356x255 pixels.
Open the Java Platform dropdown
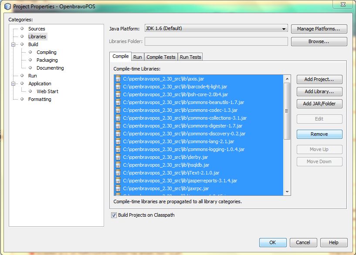coord(216,29)
